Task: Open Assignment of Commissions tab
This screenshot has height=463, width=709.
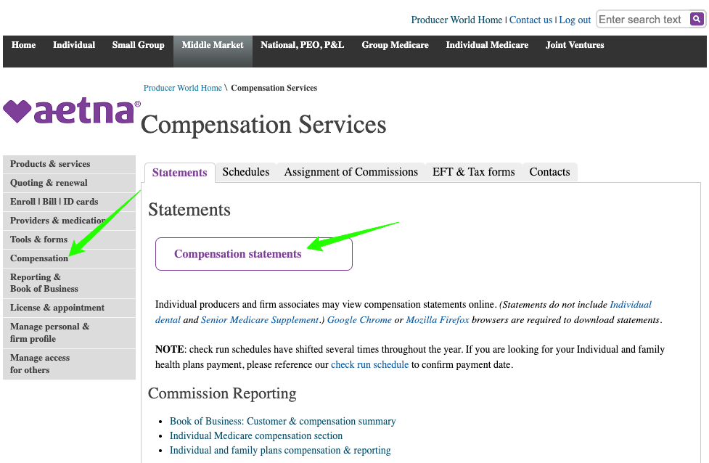Action: (x=351, y=172)
